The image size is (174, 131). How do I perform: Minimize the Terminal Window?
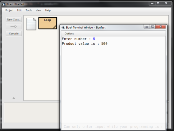click(147, 27)
